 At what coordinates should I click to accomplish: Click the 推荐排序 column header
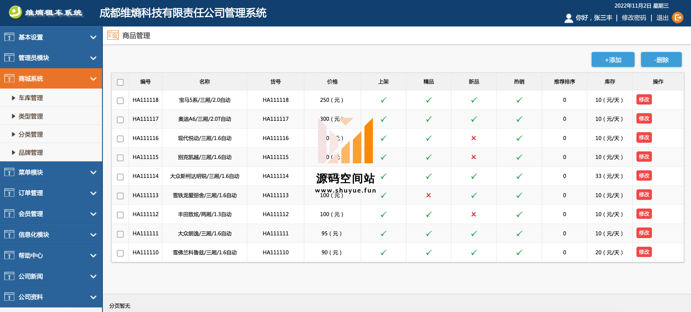(565, 82)
